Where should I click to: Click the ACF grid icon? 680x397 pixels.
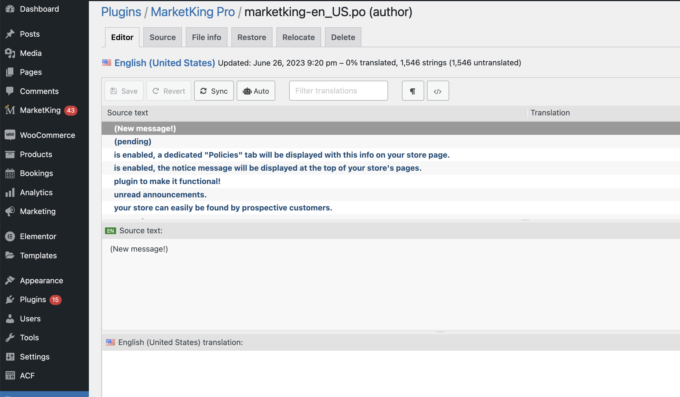coord(10,376)
